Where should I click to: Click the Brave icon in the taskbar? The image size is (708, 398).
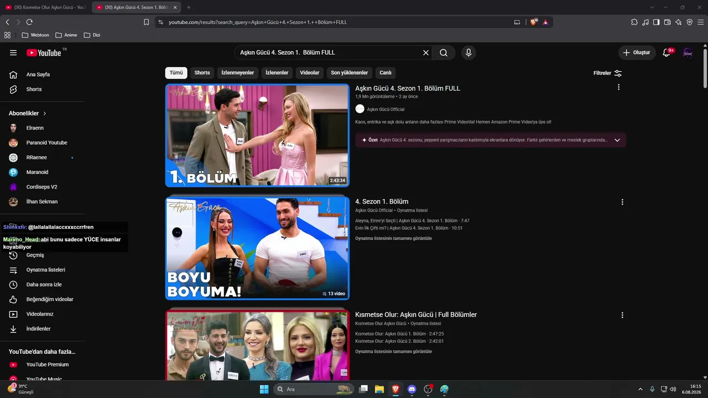pyautogui.click(x=395, y=389)
